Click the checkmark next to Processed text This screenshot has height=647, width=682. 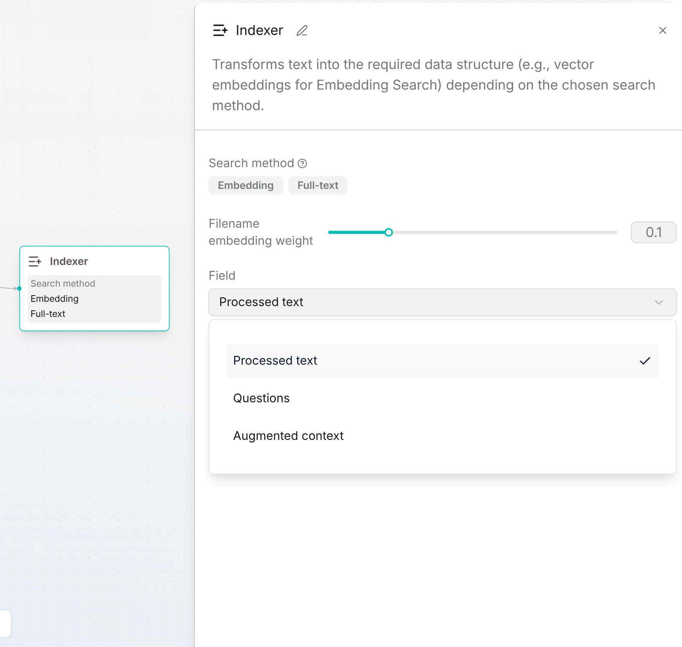point(645,361)
